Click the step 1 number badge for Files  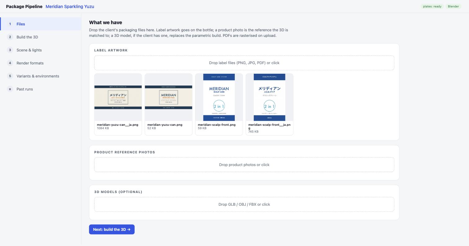click(10, 24)
